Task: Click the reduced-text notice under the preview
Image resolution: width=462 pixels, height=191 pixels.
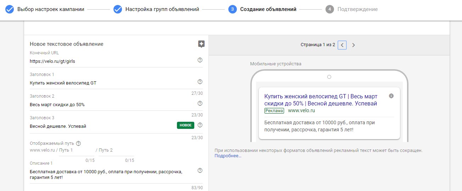Action: click(x=318, y=151)
